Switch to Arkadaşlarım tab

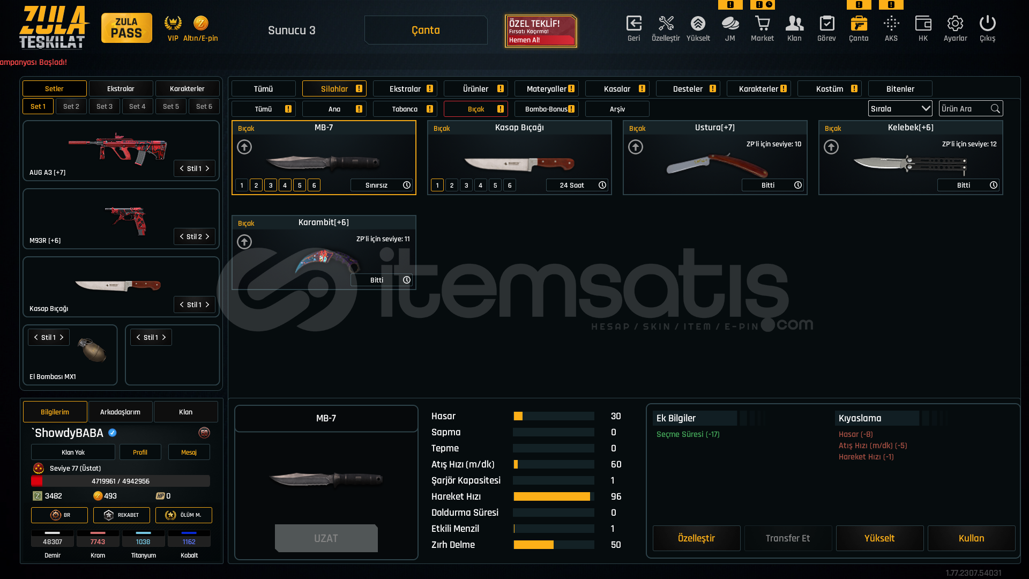121,412
